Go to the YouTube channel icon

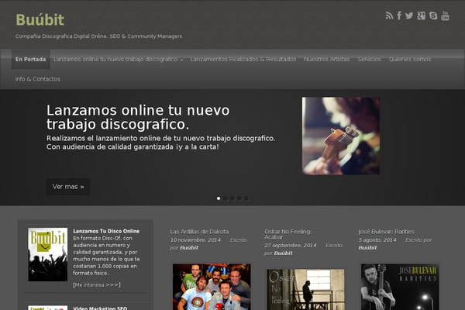[445, 15]
